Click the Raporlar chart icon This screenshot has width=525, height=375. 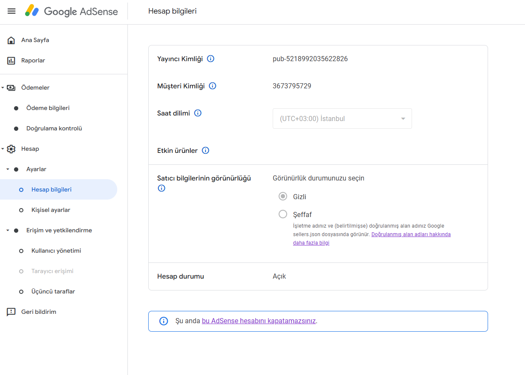pyautogui.click(x=11, y=61)
